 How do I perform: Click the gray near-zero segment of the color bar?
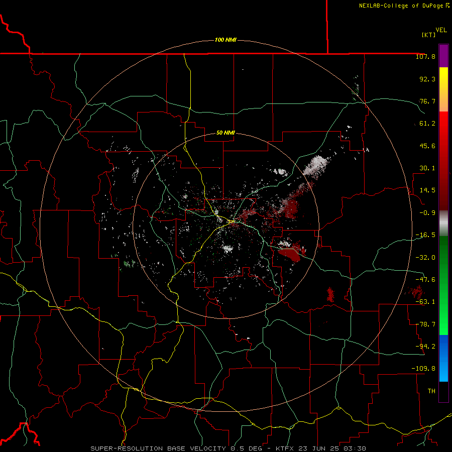(443, 222)
